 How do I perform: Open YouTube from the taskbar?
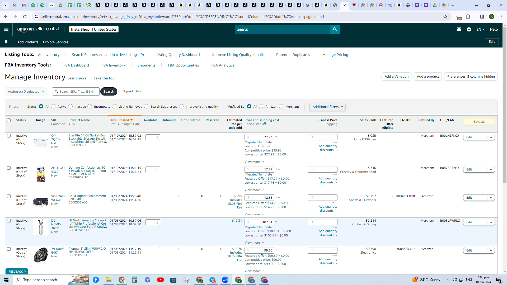[160, 280]
